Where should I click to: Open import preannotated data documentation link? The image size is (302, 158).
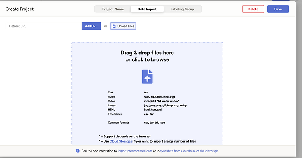tap(135, 151)
